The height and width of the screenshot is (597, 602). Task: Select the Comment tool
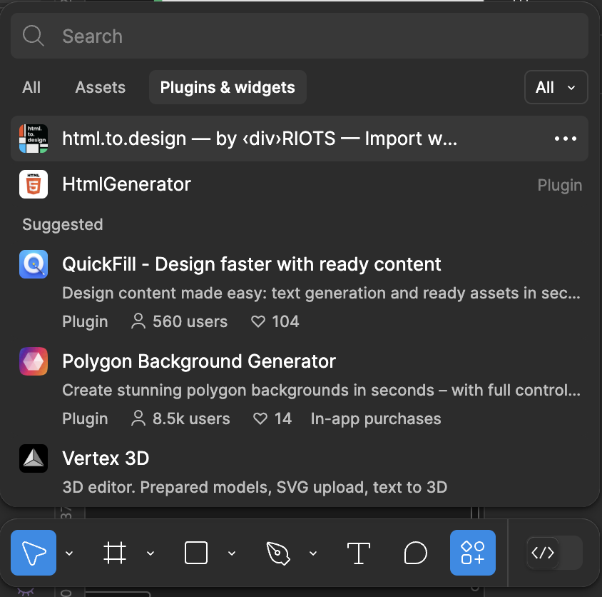[x=415, y=553]
